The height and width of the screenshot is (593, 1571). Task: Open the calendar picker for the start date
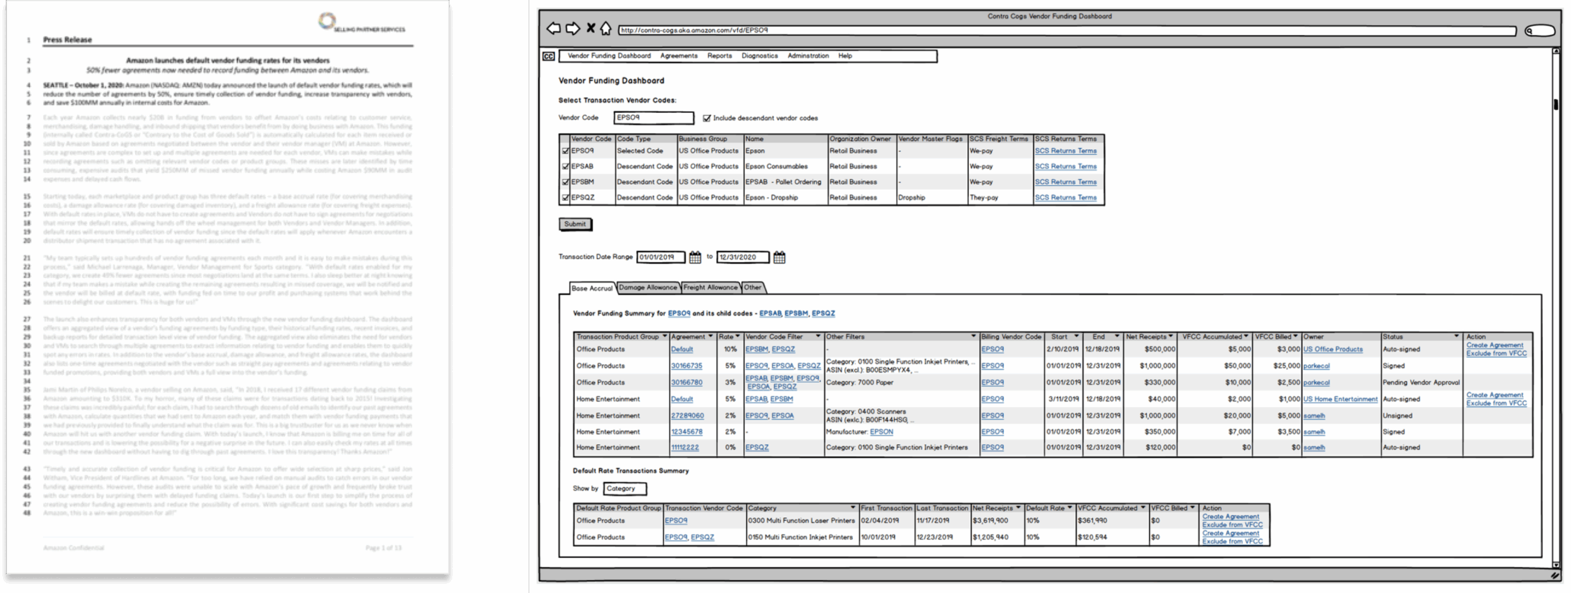click(x=695, y=257)
